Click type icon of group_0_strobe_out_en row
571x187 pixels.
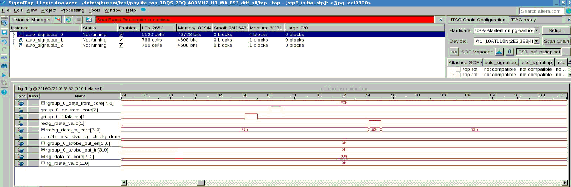pos(21,143)
